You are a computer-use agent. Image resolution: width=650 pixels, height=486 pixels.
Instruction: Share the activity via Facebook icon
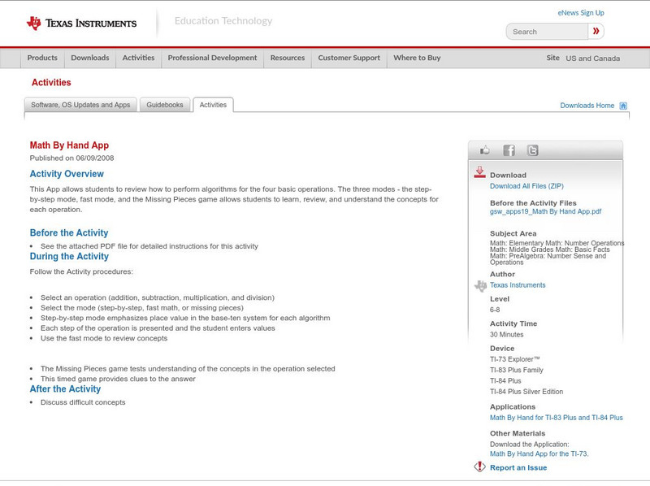(x=509, y=150)
